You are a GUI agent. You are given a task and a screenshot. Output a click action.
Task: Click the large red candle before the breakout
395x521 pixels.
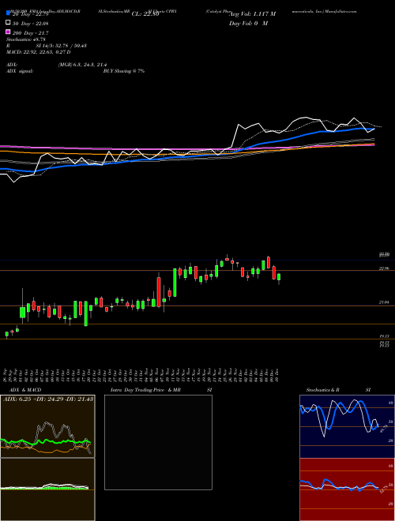(x=159, y=291)
